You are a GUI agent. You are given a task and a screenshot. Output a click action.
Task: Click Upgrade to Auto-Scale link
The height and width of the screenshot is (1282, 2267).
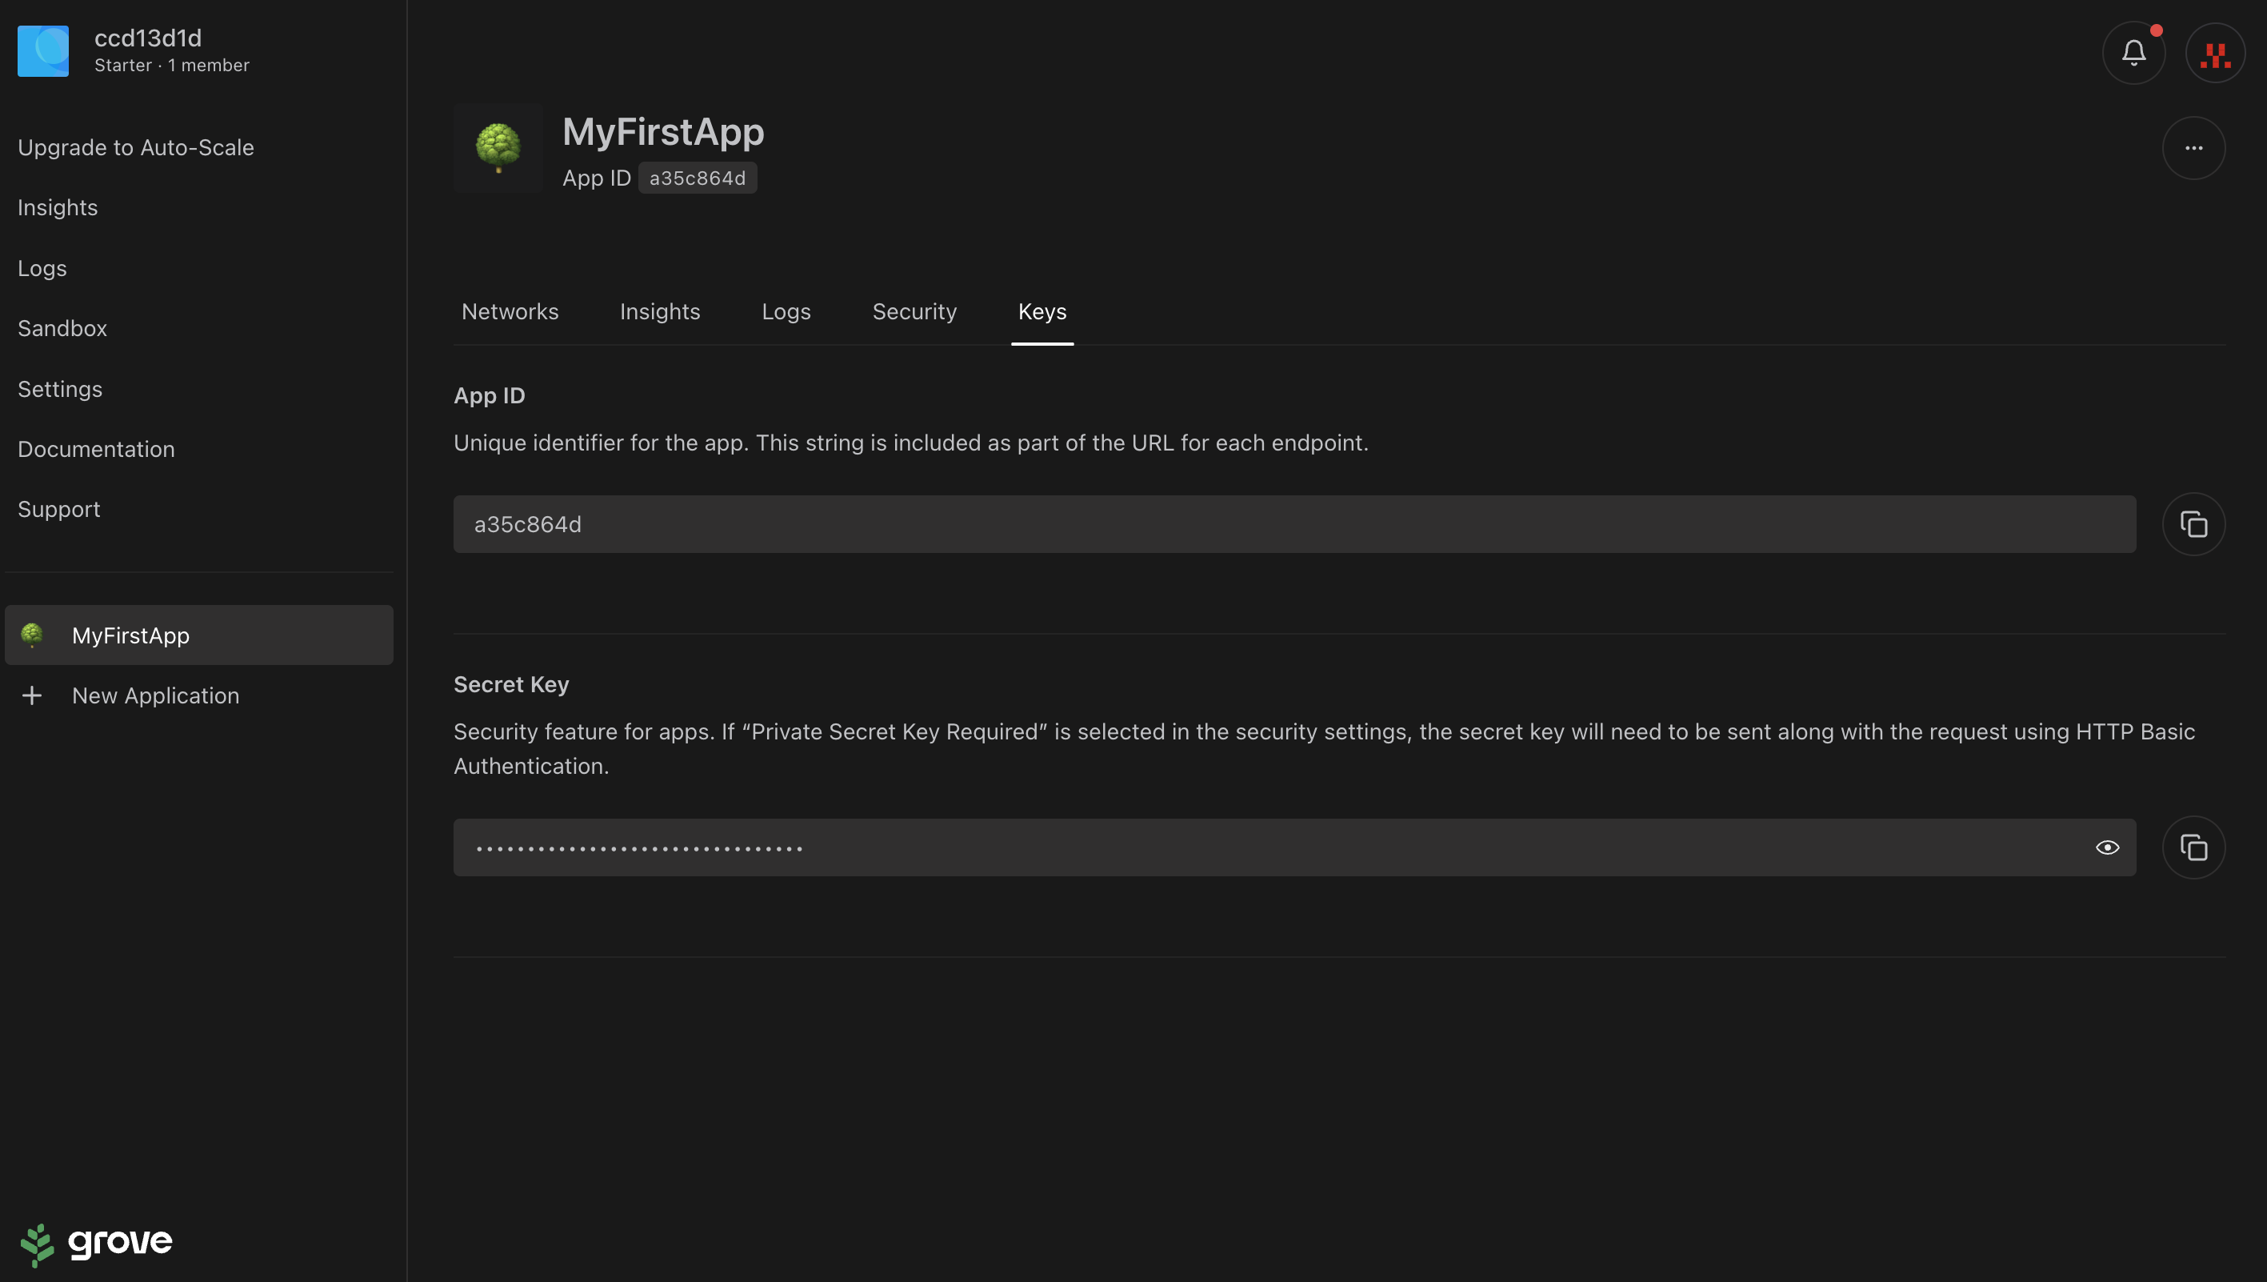[135, 148]
